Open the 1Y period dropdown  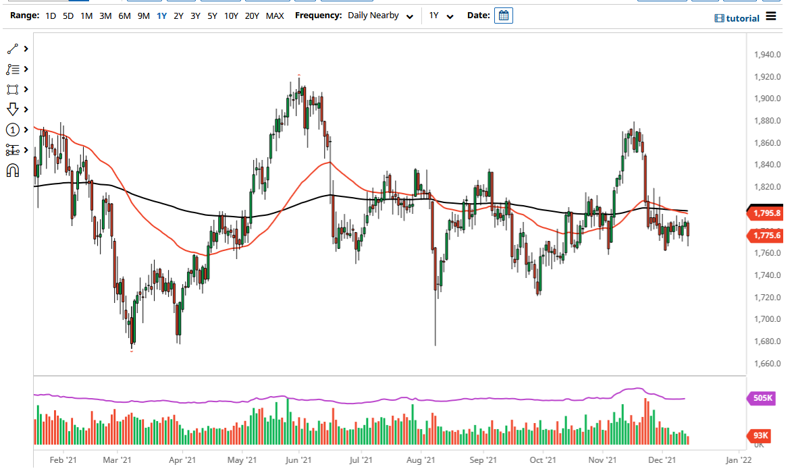pyautogui.click(x=441, y=16)
